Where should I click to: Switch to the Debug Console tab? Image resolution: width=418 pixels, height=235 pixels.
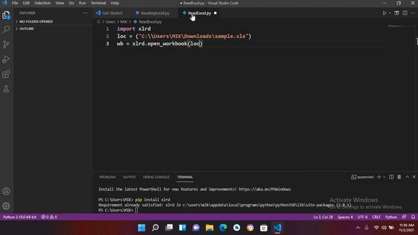[x=156, y=177]
